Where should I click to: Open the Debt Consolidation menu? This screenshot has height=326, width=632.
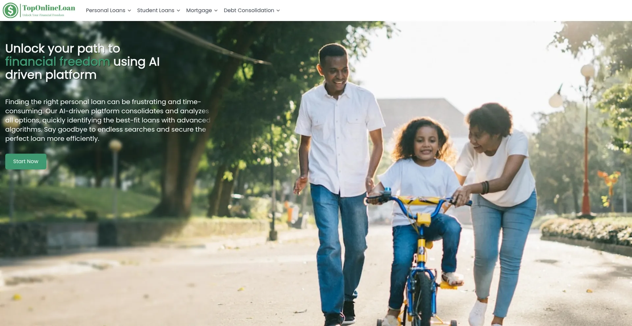pyautogui.click(x=249, y=11)
